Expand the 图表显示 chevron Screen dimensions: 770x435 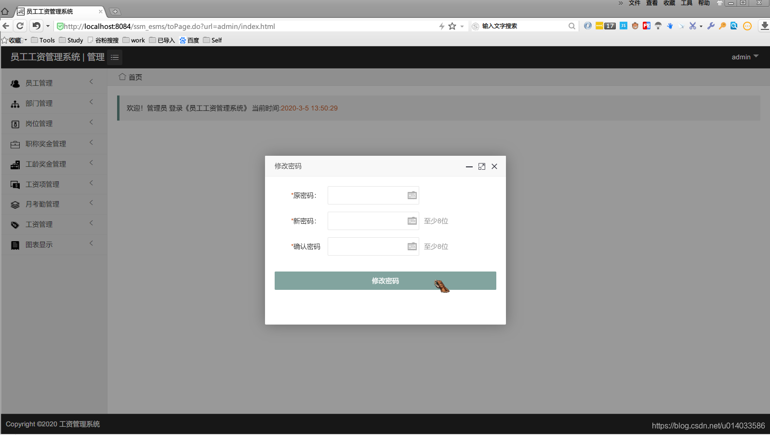[x=91, y=244]
